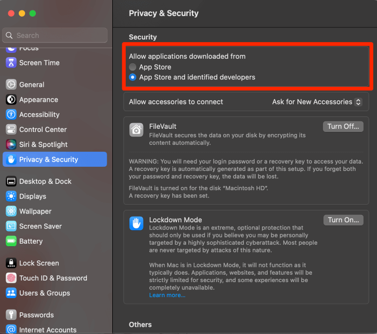Select the App Store only radio button
Image resolution: width=377 pixels, height=334 pixels.
click(133, 67)
